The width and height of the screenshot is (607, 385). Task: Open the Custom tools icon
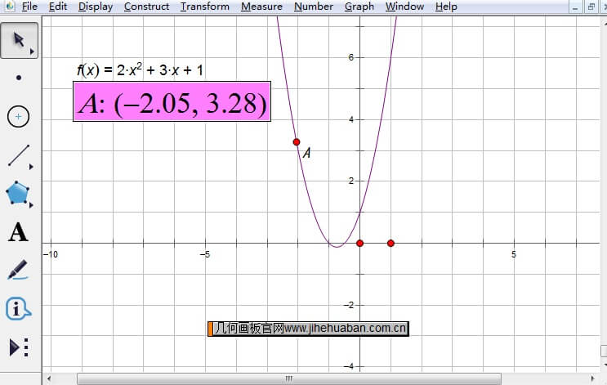18,347
